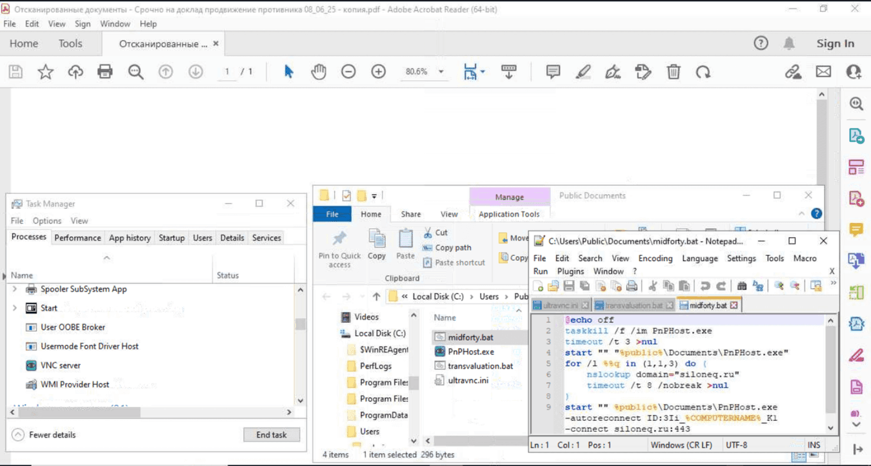871x466 pixels.
Task: Select the Acrobat highlighter pen tool
Action: tap(583, 72)
